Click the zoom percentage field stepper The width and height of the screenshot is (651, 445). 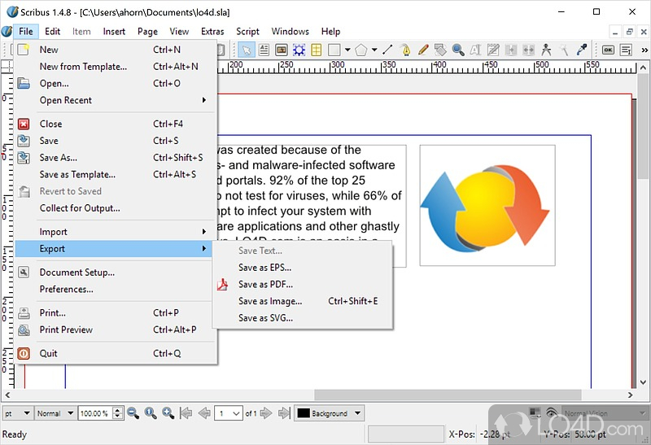117,413
